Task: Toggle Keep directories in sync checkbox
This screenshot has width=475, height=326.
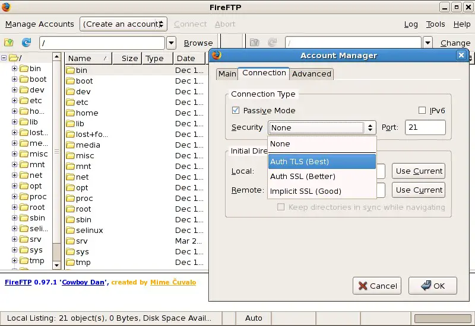Action: click(x=281, y=207)
